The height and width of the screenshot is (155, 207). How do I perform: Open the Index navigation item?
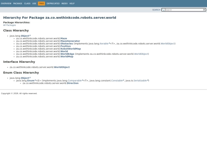click(x=64, y=3)
